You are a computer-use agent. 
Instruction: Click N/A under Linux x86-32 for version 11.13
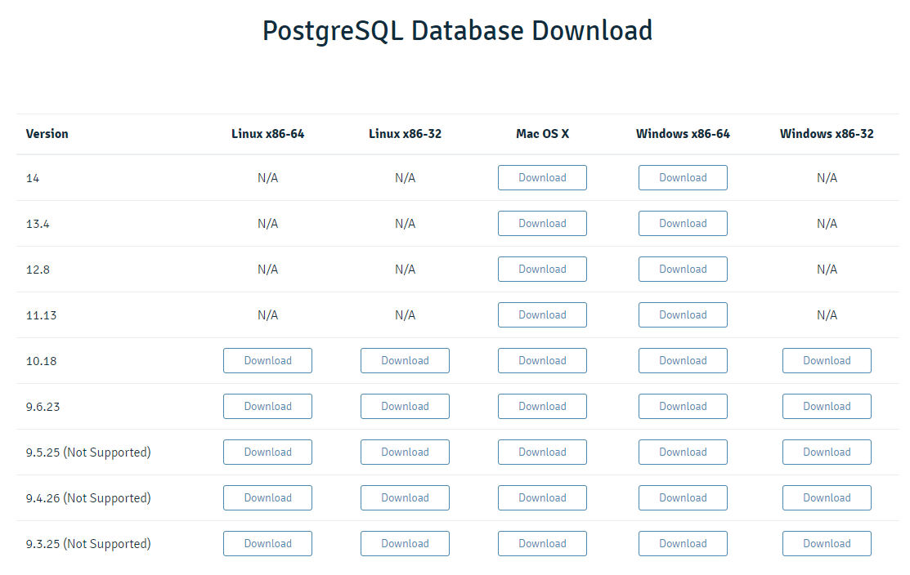click(405, 315)
